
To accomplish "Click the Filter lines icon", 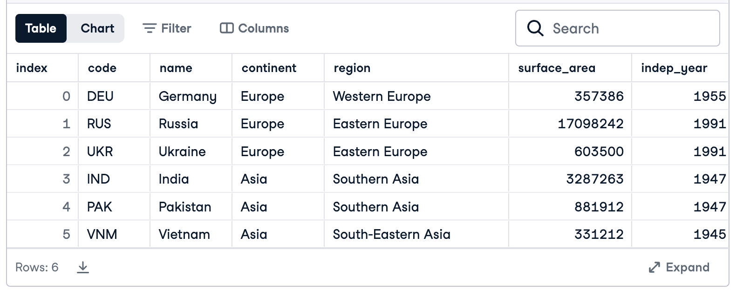I will 149,28.
